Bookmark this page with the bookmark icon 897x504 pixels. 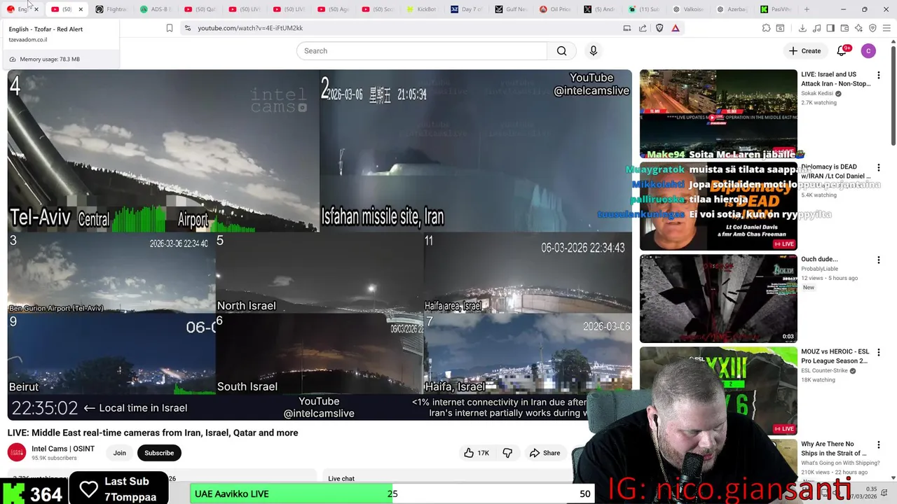click(170, 28)
